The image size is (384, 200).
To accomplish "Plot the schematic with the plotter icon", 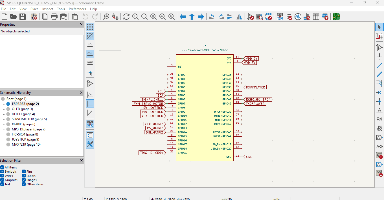I will pyautogui.click(x=63, y=17).
